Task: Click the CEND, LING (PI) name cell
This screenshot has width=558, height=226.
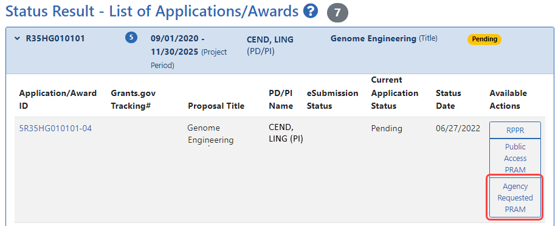Action: (286, 133)
